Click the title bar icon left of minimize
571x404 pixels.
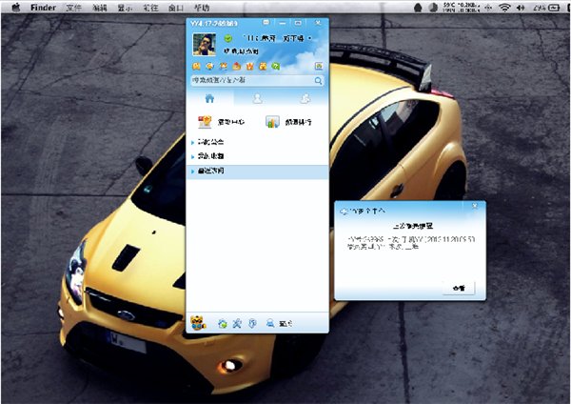(x=266, y=23)
